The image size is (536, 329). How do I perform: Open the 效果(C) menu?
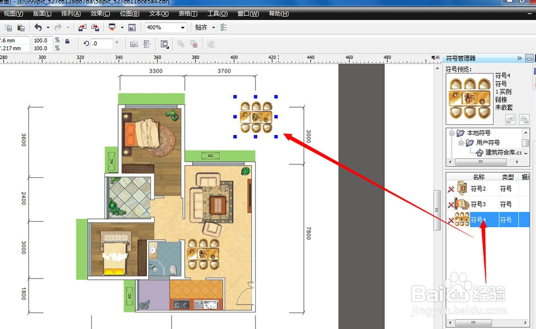(x=100, y=14)
